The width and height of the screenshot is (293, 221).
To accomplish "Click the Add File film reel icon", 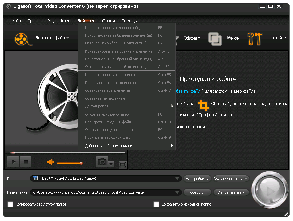I will (23, 39).
